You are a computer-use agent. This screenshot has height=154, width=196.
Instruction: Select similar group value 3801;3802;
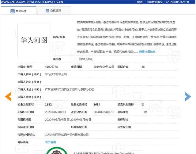pyautogui.click(x=86, y=59)
